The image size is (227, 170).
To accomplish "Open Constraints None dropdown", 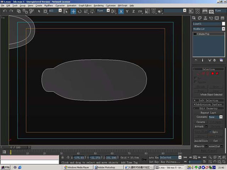I will 215,117.
